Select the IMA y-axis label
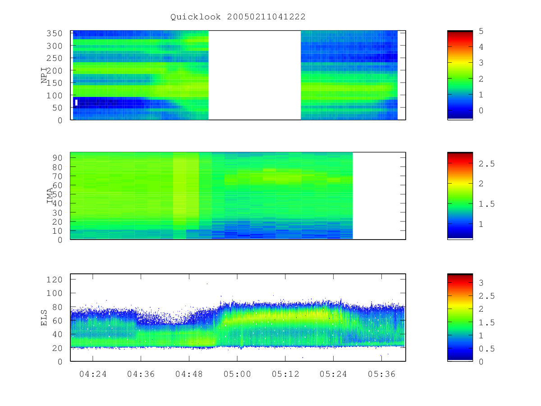The height and width of the screenshot is (406, 541). pyautogui.click(x=50, y=195)
